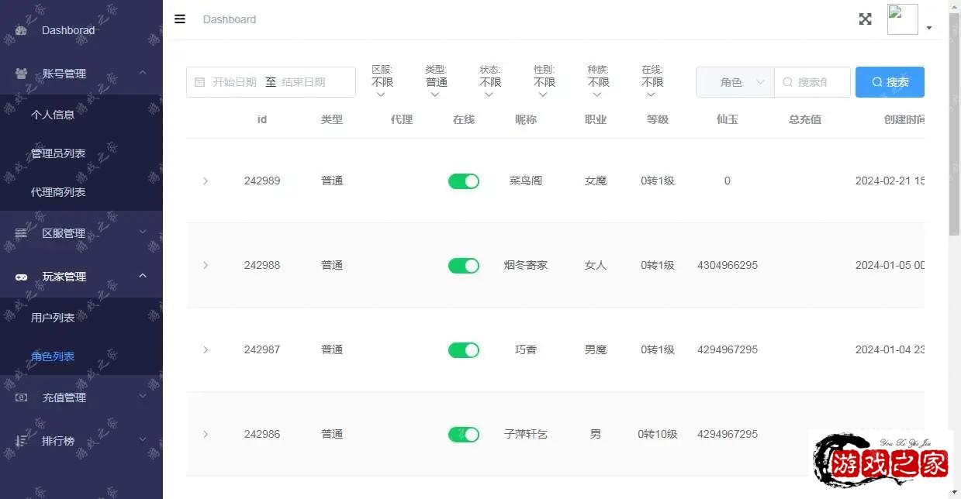Click the 区服管理 server icon
Screen dimensions: 961x499
[21, 233]
